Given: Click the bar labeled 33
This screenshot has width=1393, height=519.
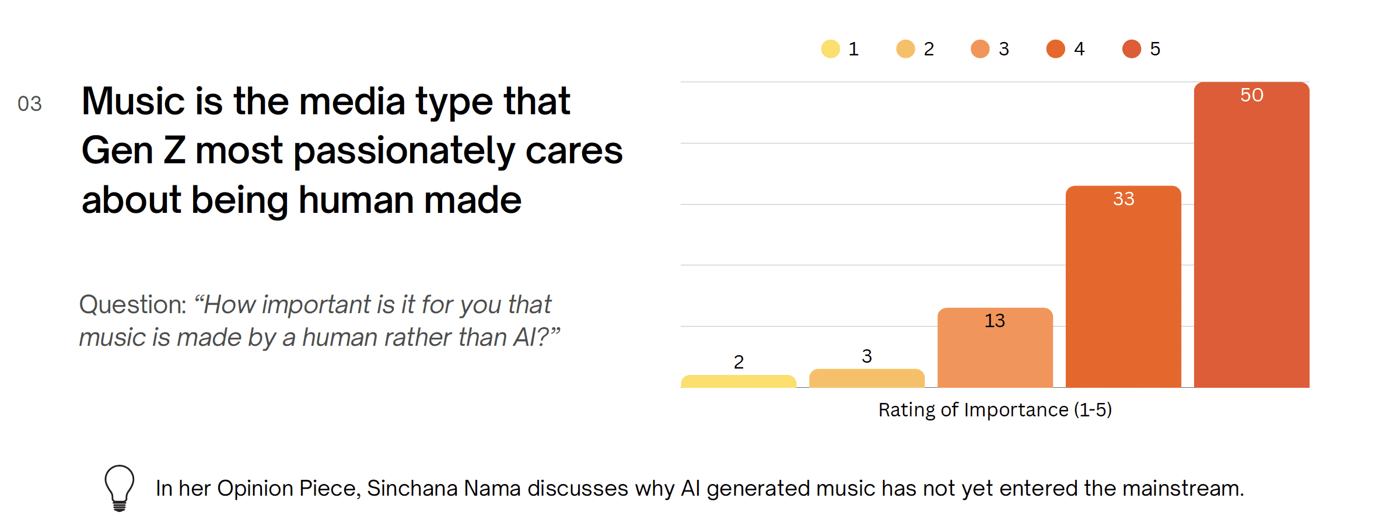Looking at the screenshot, I should pyautogui.click(x=1123, y=286).
